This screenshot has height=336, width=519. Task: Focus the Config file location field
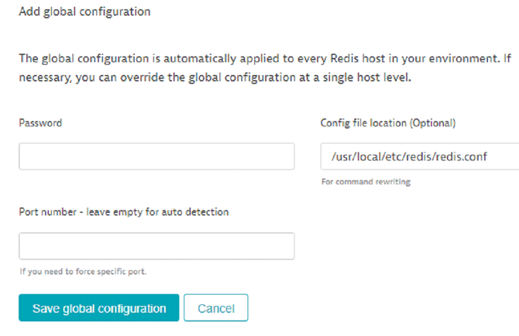coord(419,156)
